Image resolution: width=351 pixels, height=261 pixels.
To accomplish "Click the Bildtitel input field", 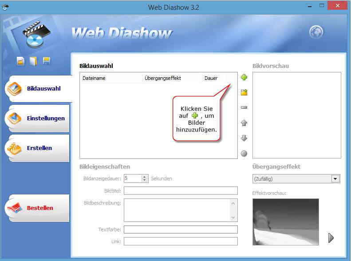I will 181,191.
